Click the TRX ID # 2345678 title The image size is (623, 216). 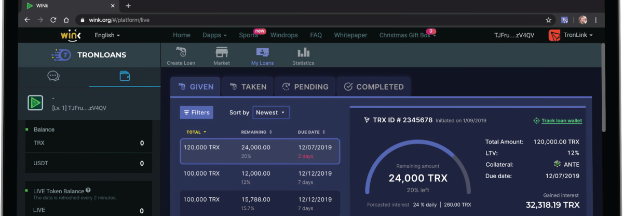click(402, 120)
